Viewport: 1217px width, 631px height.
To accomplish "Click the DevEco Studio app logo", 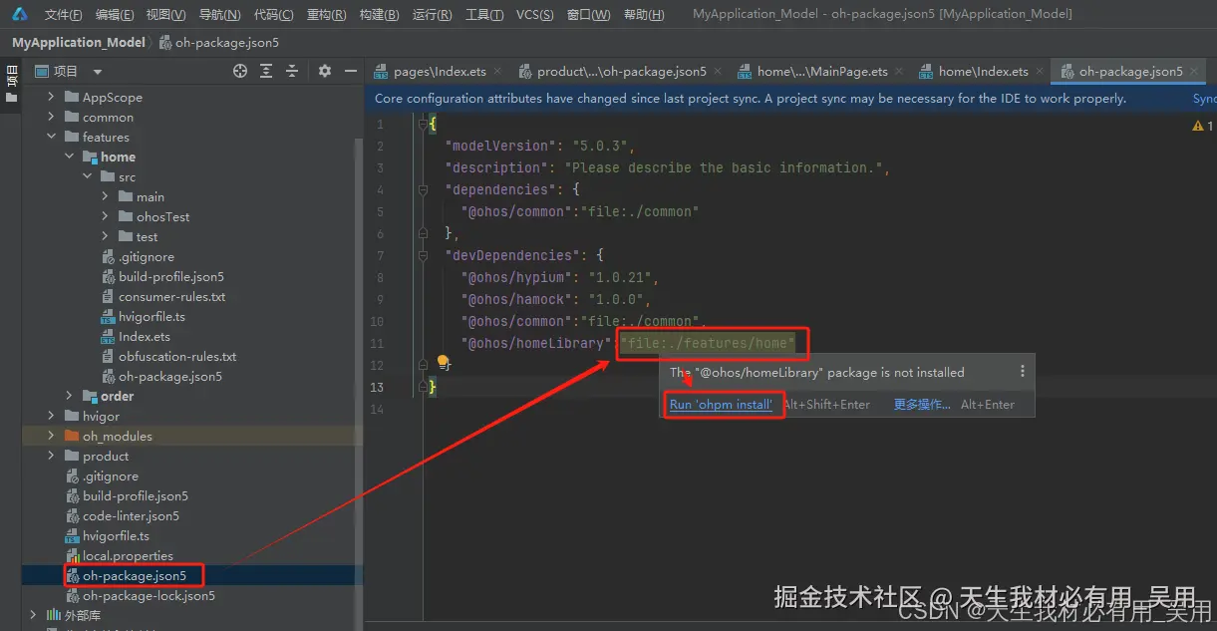I will pos(20,14).
